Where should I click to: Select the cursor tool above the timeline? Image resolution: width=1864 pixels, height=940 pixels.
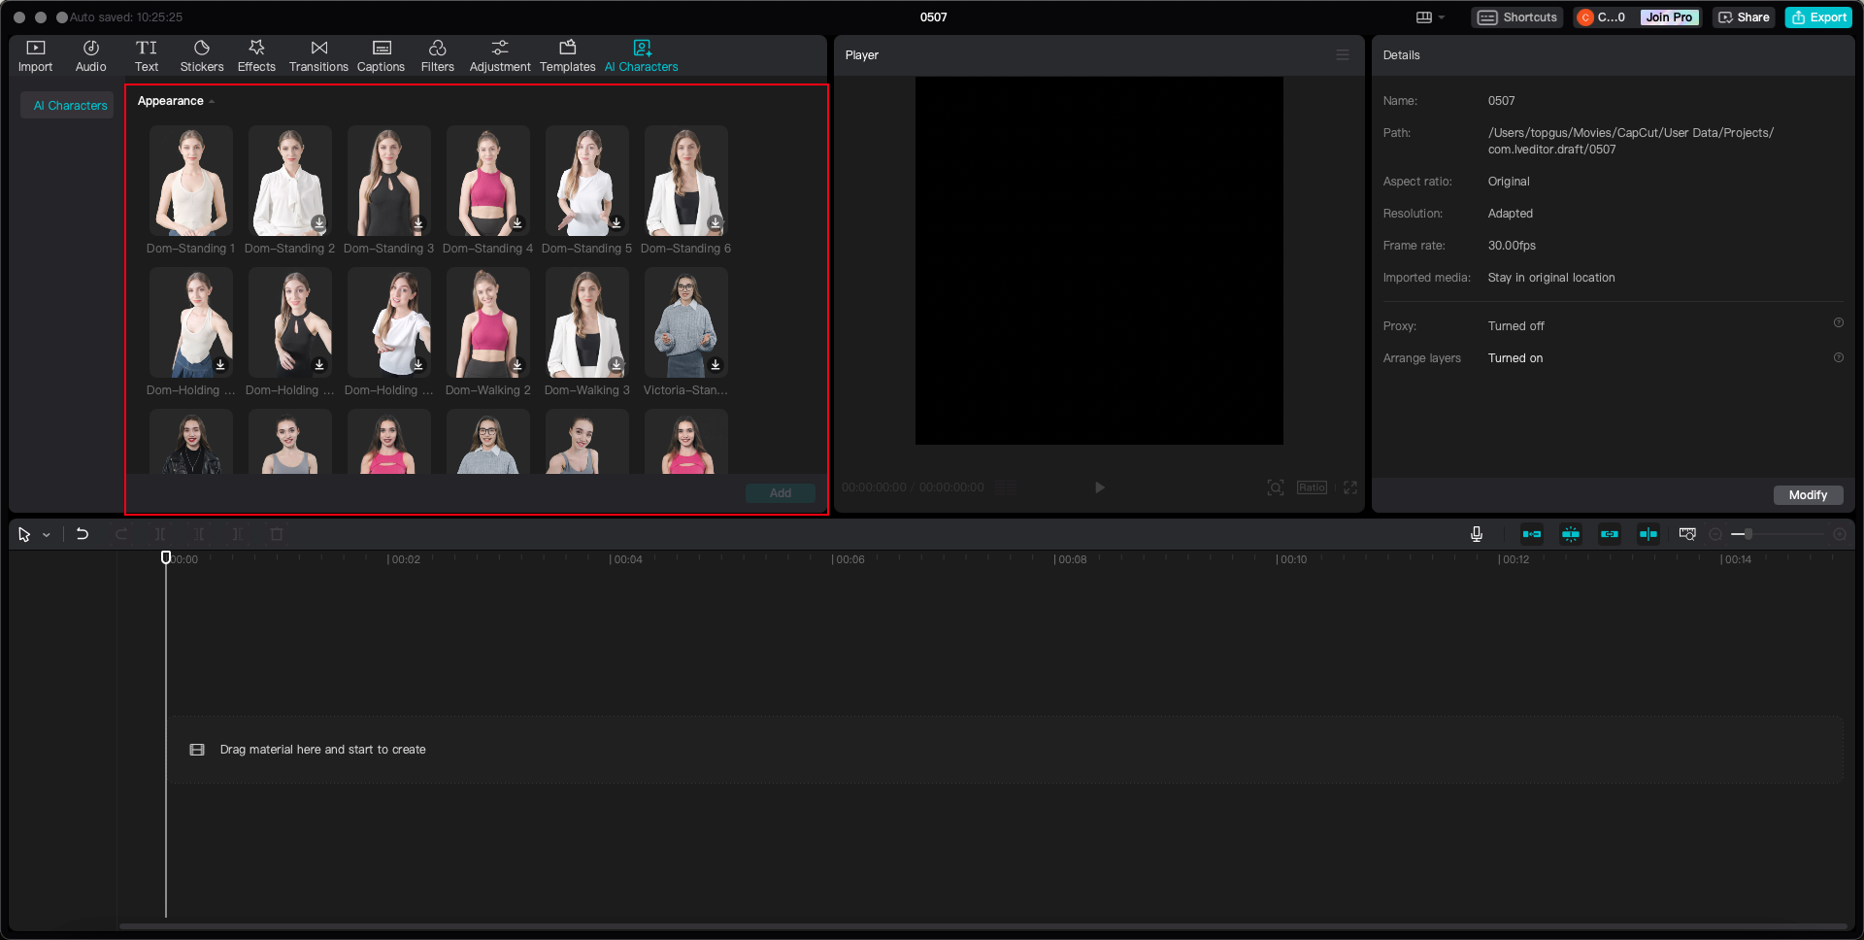tap(24, 533)
